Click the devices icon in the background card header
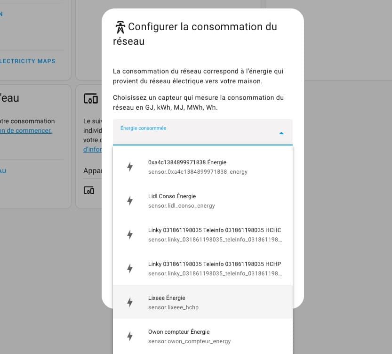The width and height of the screenshot is (392, 354). (90, 98)
